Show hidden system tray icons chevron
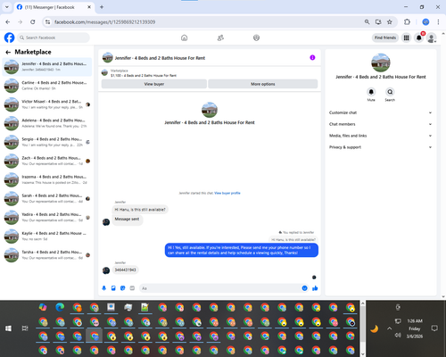Viewport: 446px width, 357px height. (x=389, y=328)
